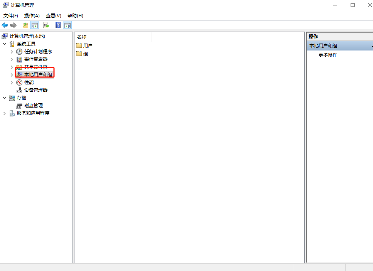The width and height of the screenshot is (373, 271).
Task: Click the Local Users and Groups icon
Action: [x=19, y=75]
